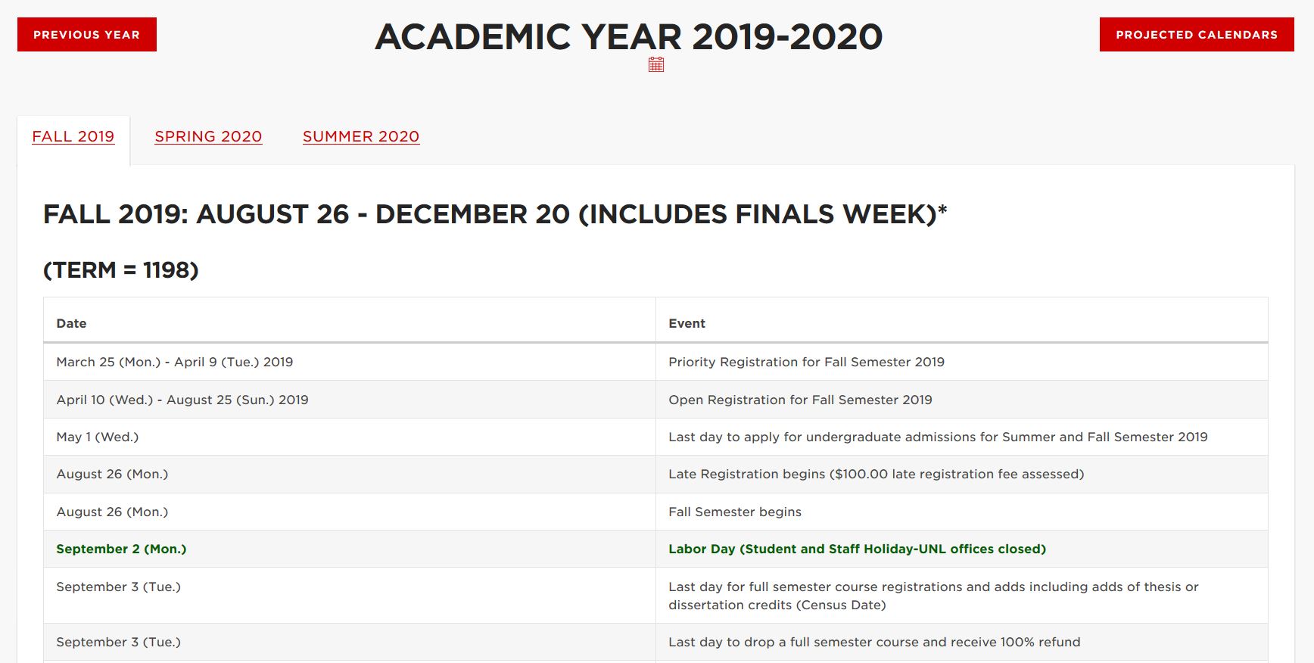Screen dimensions: 1314x663
Task: Click the Date column header
Action: tap(72, 324)
